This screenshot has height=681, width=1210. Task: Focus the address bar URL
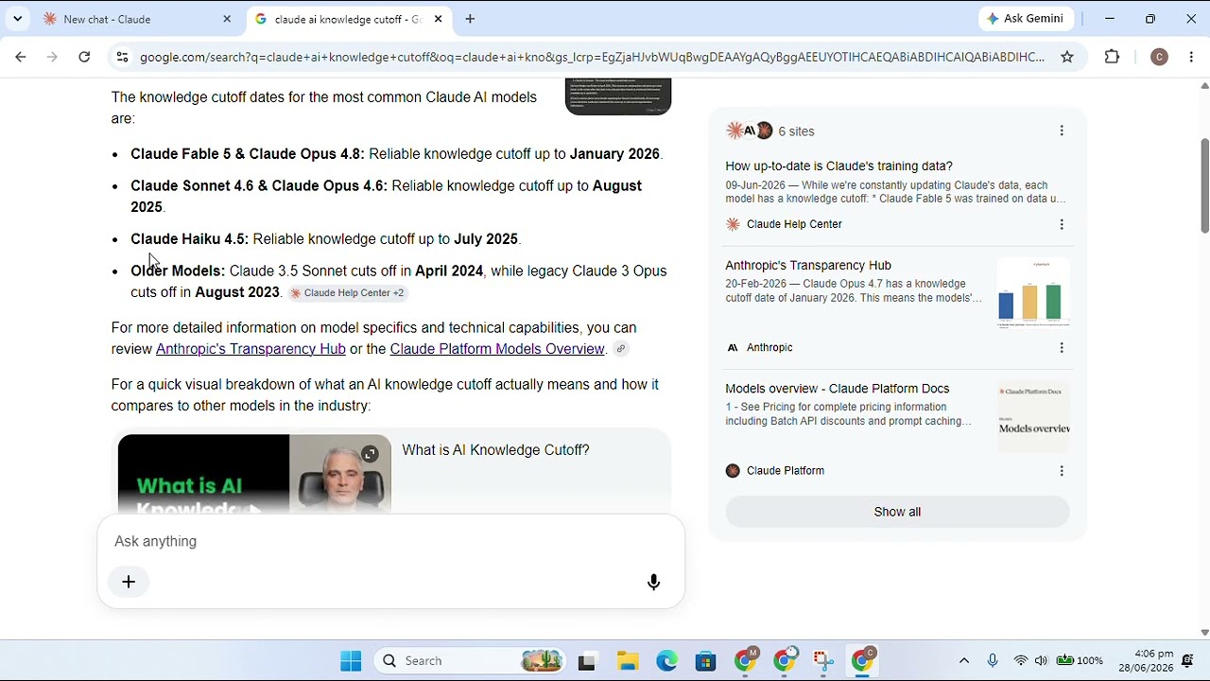(x=593, y=57)
